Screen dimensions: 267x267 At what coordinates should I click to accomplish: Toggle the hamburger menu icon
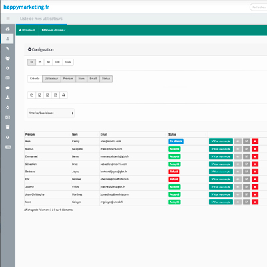(x=8, y=19)
